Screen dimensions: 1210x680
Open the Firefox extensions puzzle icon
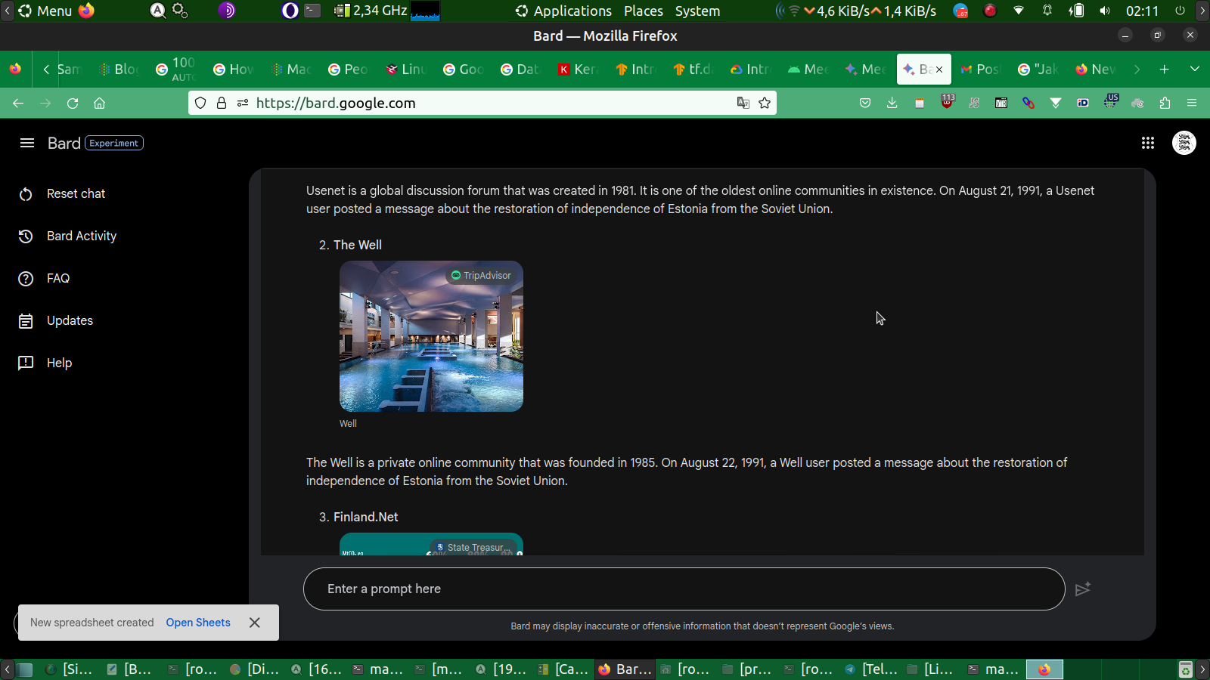pyautogui.click(x=1165, y=104)
